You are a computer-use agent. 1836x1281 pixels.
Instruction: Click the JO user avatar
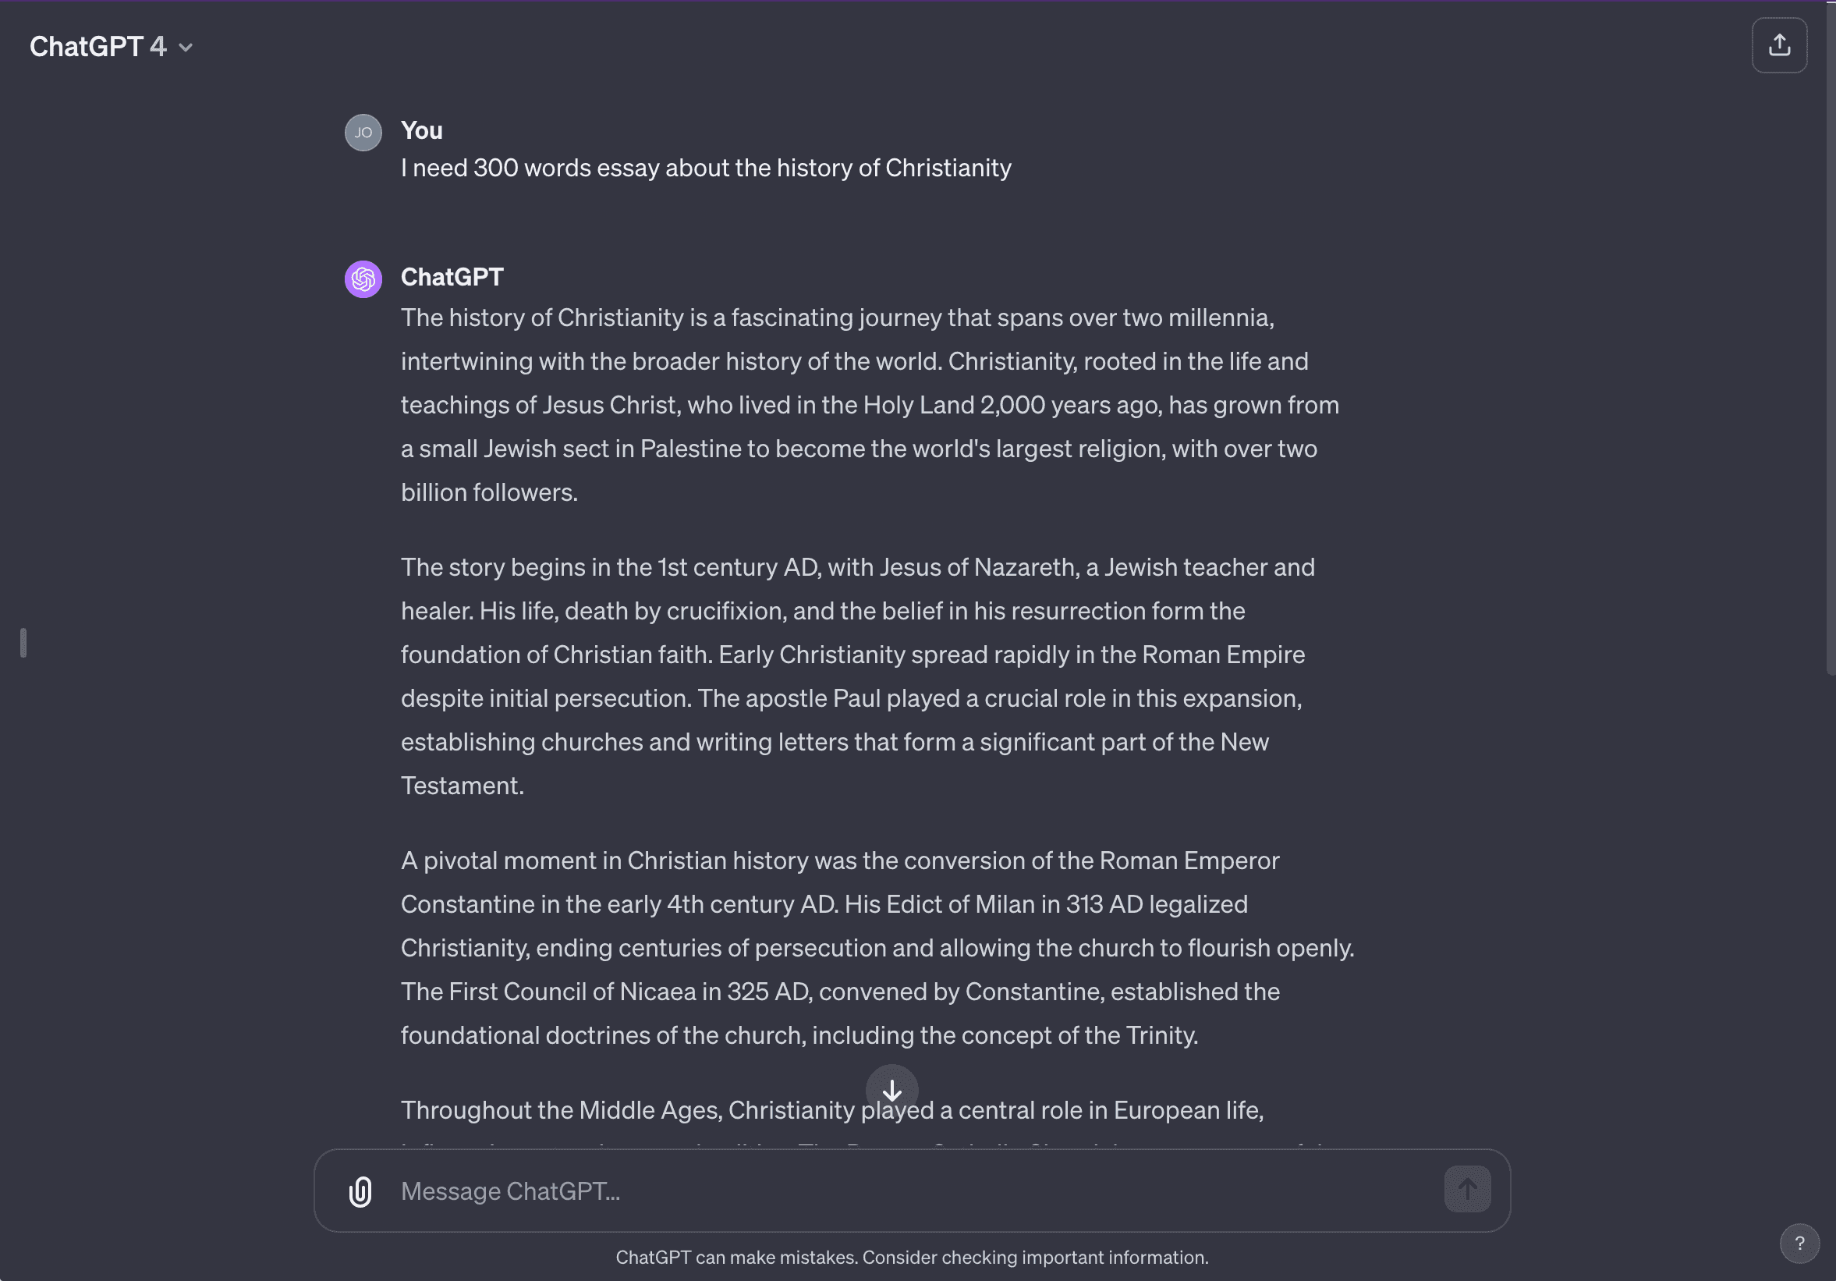tap(363, 133)
